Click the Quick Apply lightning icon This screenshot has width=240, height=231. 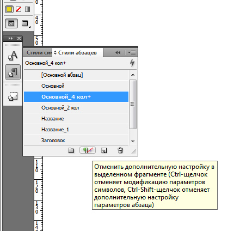point(132,63)
